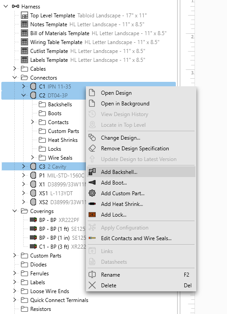Expand the Ferrules folder

tap(15, 273)
